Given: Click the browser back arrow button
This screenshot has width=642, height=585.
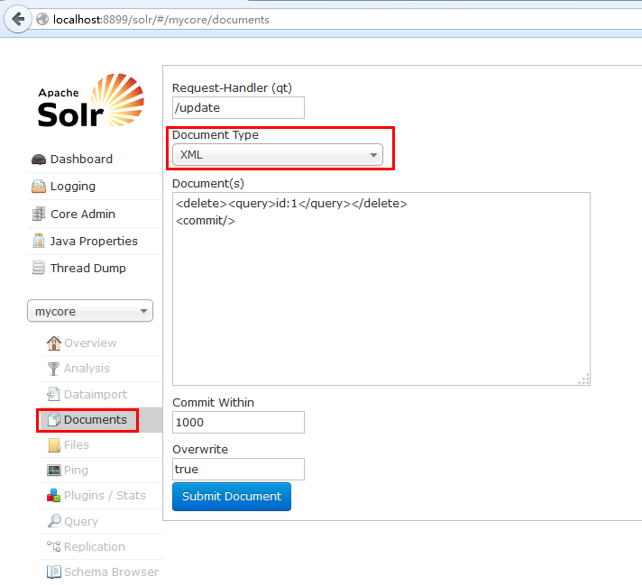Looking at the screenshot, I should point(18,19).
